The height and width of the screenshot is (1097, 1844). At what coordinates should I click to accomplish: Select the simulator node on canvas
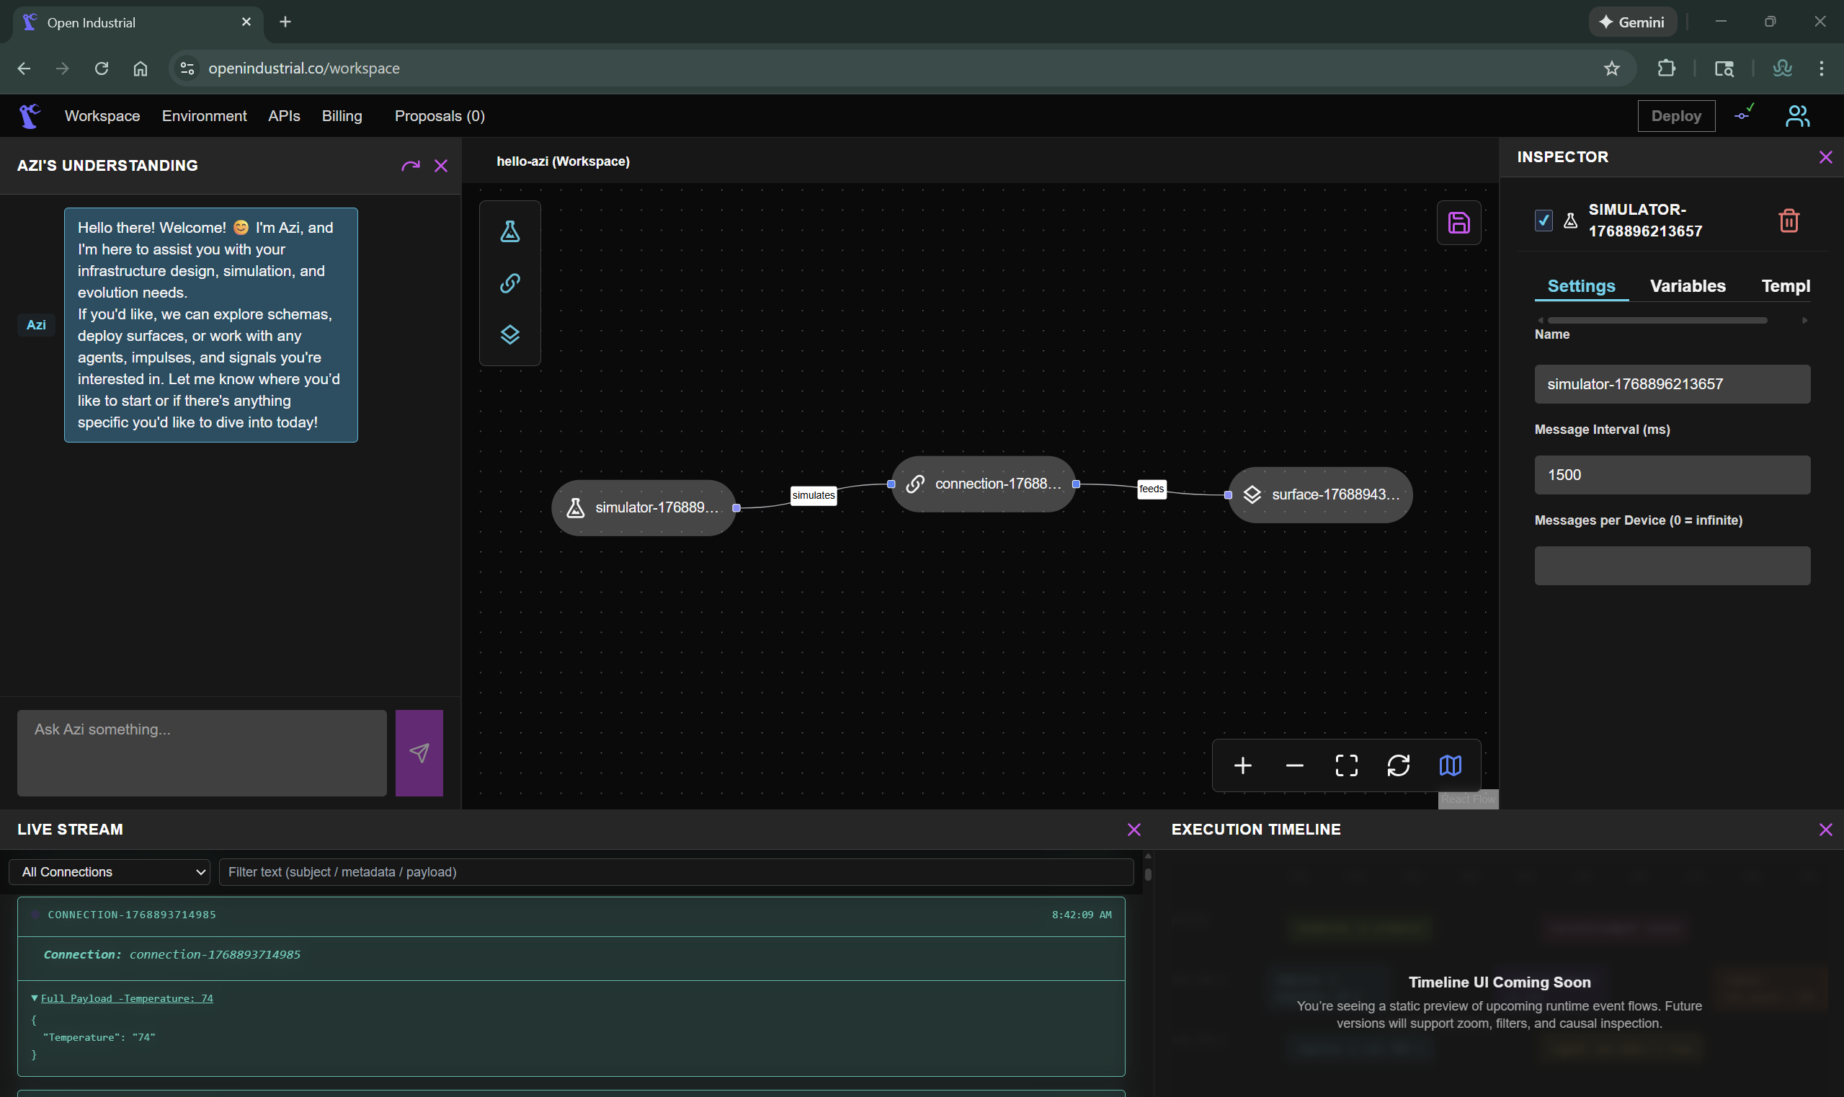pyautogui.click(x=643, y=508)
